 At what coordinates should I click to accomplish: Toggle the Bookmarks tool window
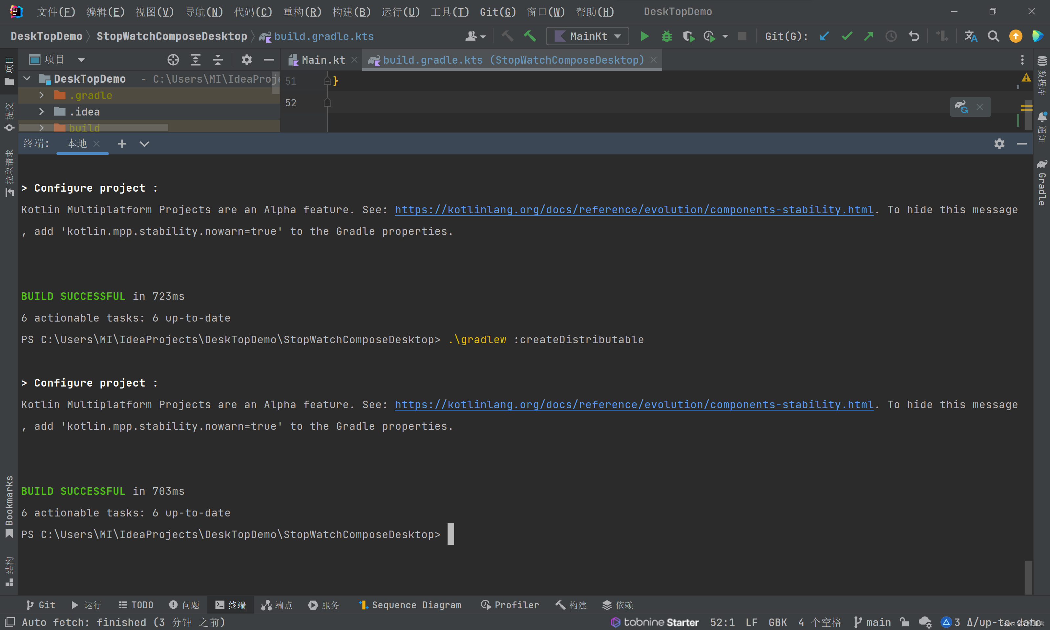point(9,506)
